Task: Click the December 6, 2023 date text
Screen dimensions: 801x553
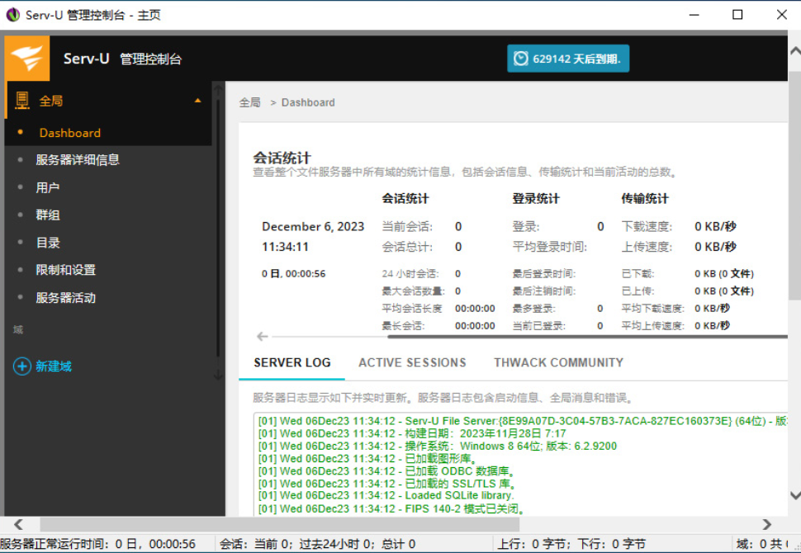Action: pos(313,226)
